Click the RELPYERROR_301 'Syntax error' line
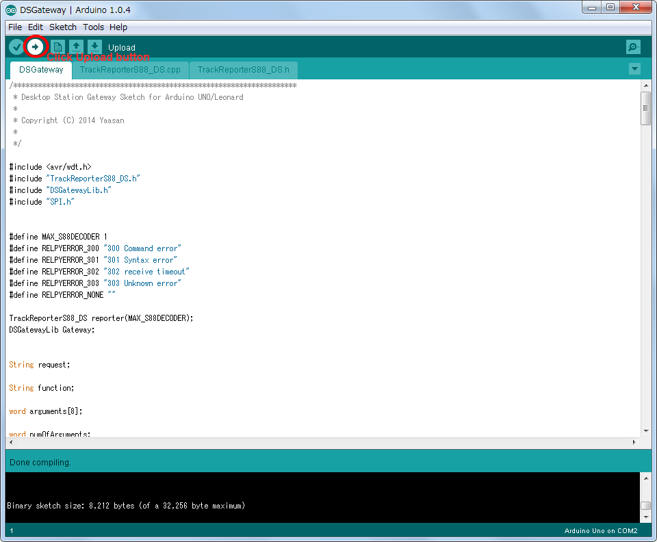Viewport: 657px width, 542px height. [93, 260]
